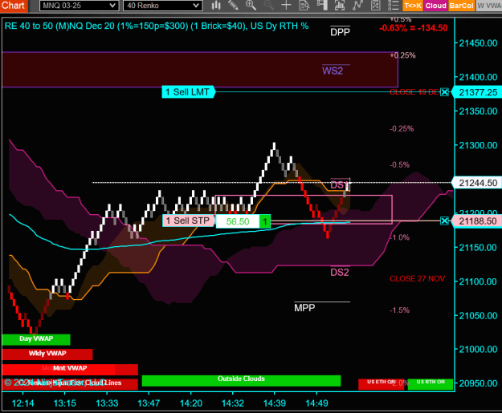The width and height of the screenshot is (502, 413).
Task: Click the MPP pivot label
Action: (x=304, y=308)
